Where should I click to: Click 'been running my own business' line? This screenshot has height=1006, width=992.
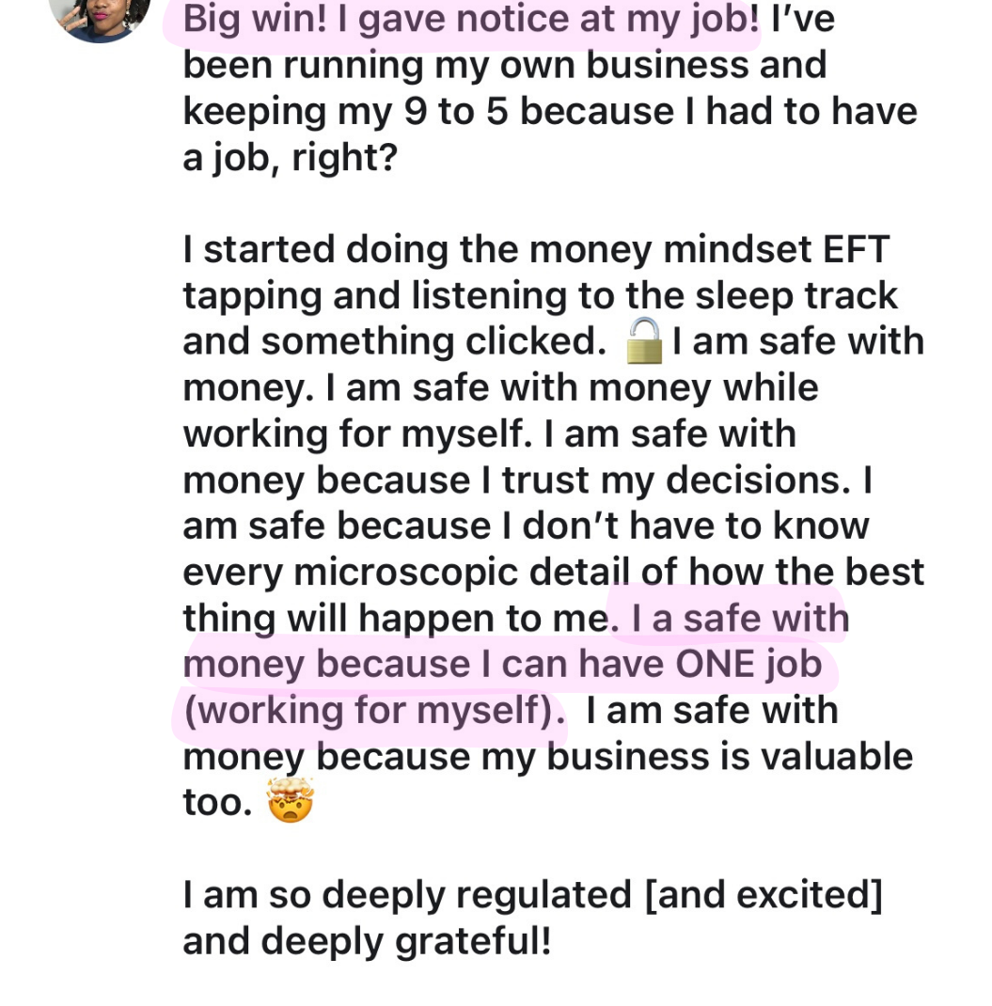[505, 66]
